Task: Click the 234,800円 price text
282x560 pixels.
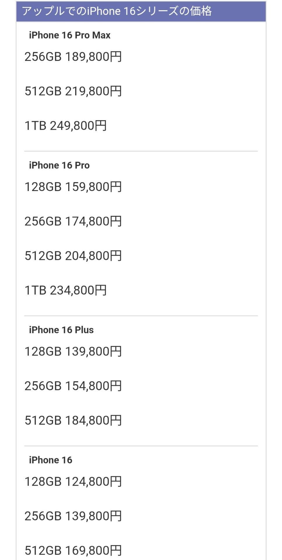Action: (x=78, y=290)
